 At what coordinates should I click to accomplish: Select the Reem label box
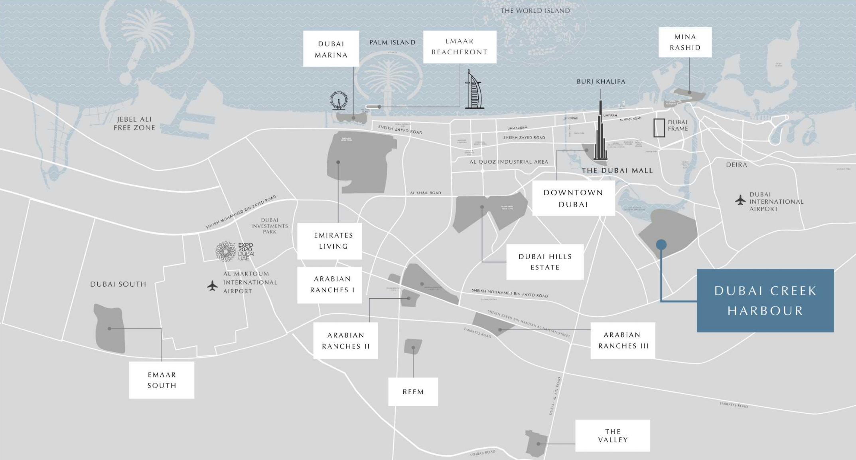(413, 392)
